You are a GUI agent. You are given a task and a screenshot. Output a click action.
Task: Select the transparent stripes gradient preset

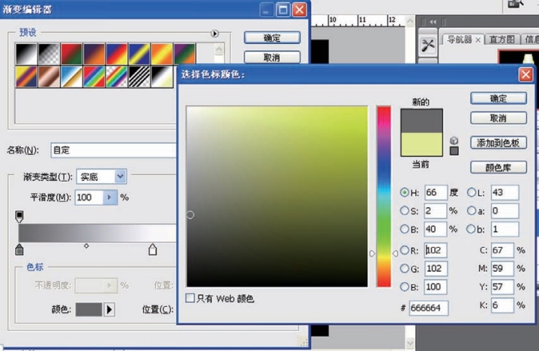click(139, 76)
